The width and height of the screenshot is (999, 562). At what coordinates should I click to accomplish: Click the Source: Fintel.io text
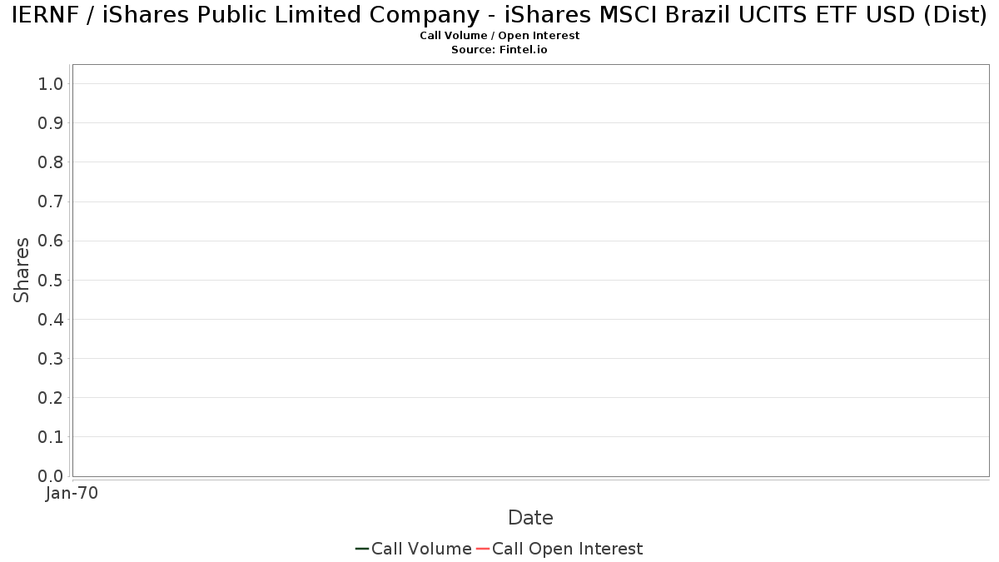(x=499, y=50)
